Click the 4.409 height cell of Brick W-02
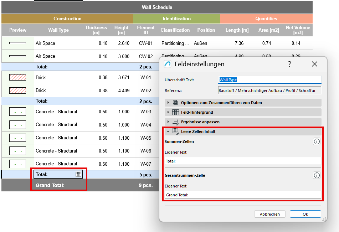Viewport: 339px width, 232px height. click(x=124, y=91)
